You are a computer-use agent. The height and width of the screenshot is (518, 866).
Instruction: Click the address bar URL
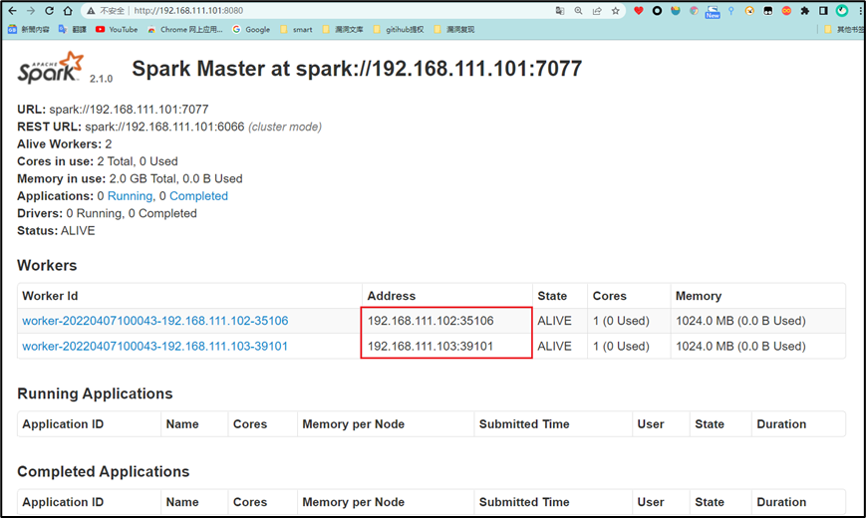[188, 11]
